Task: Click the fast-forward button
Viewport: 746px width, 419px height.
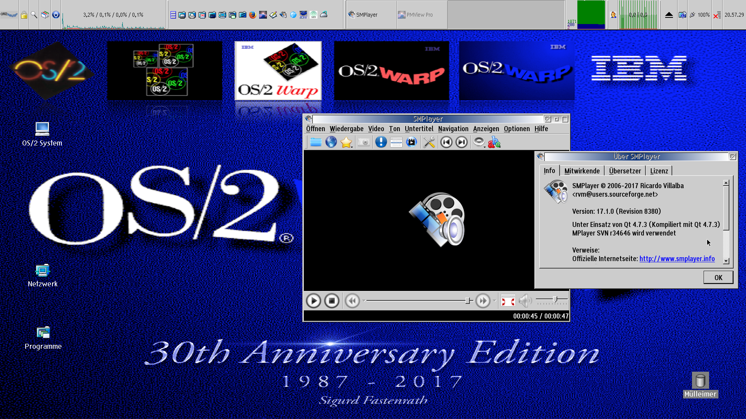Action: click(x=483, y=301)
